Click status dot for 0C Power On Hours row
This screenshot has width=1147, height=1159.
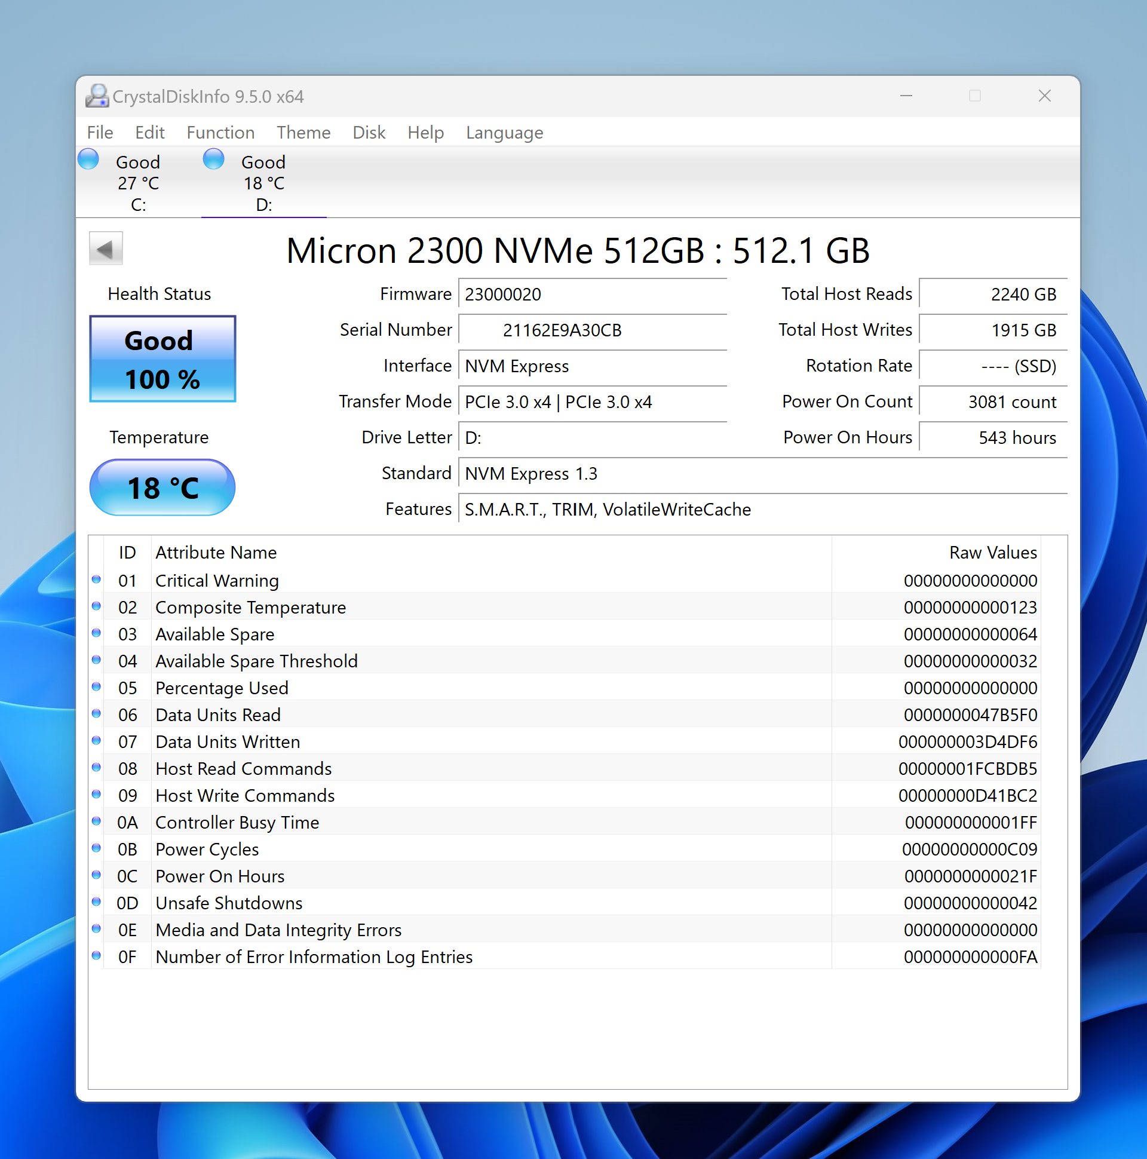(96, 875)
